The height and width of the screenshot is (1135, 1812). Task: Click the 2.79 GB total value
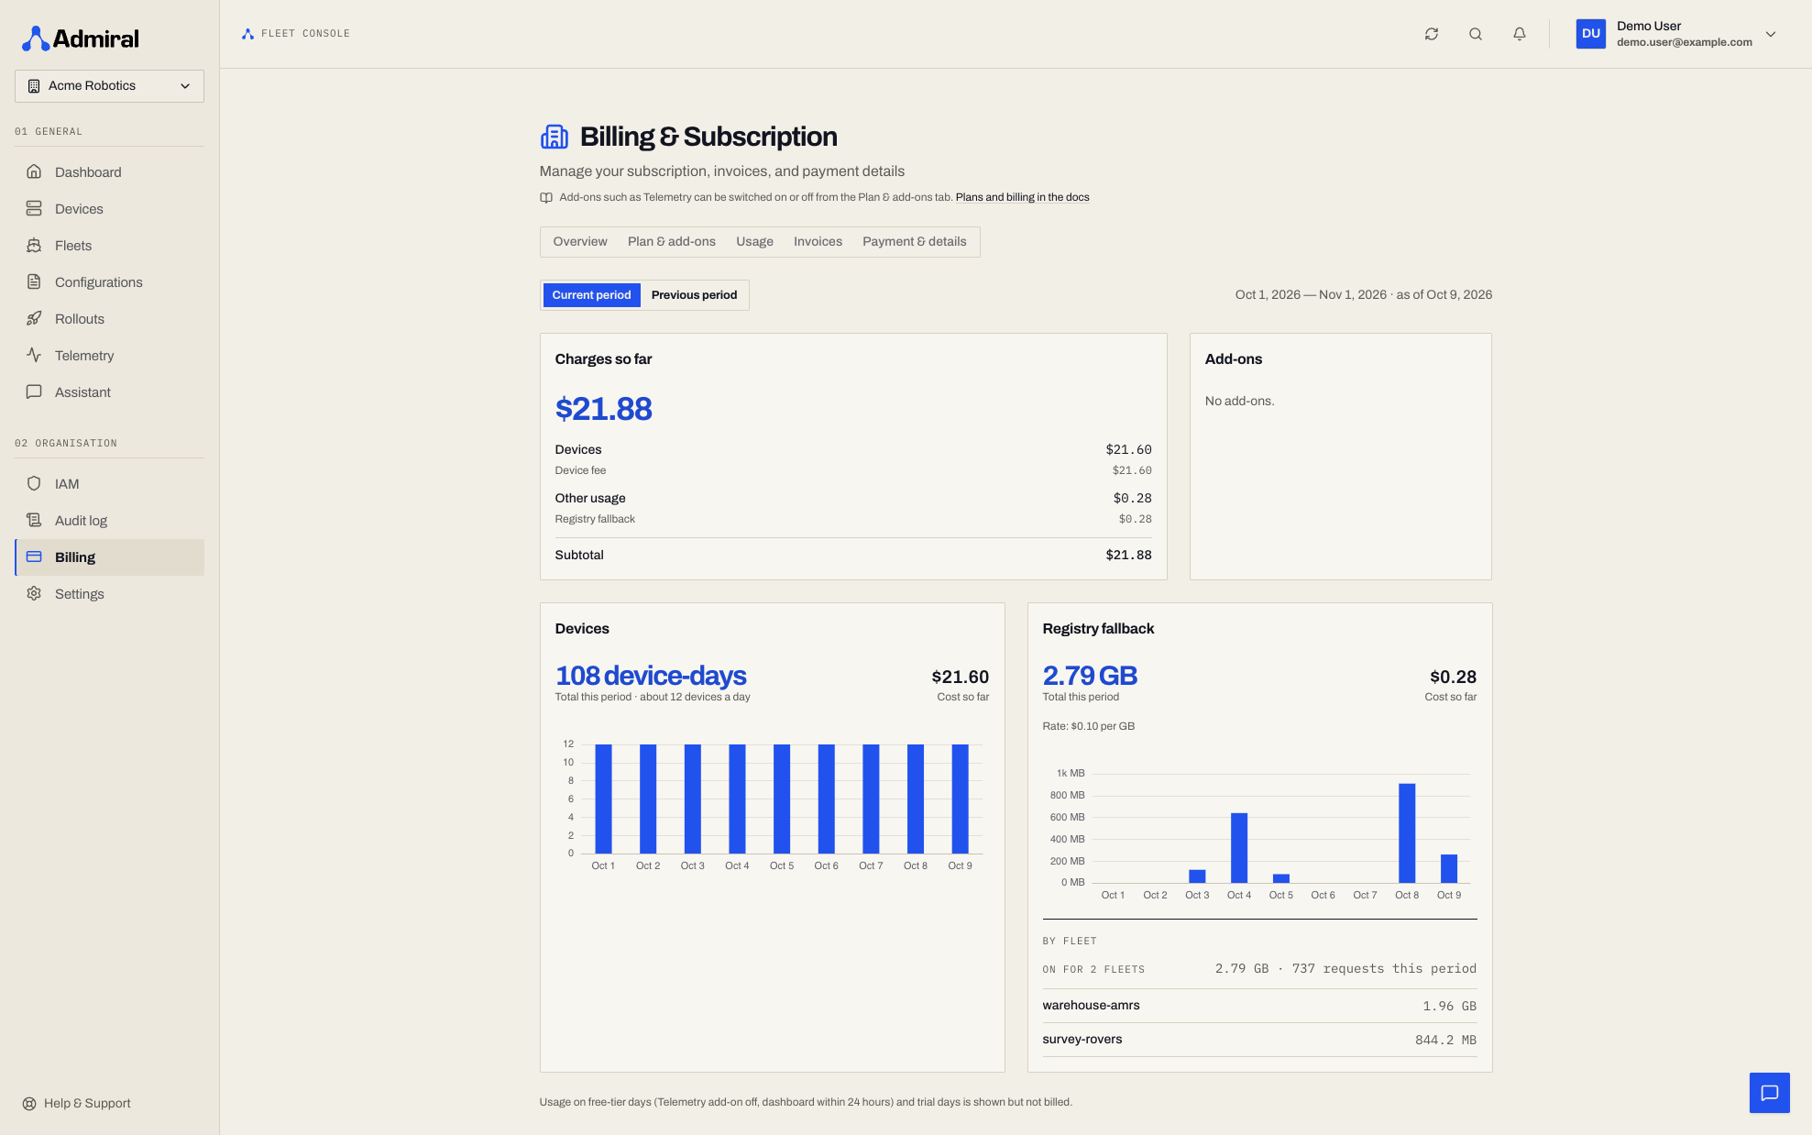(1090, 676)
